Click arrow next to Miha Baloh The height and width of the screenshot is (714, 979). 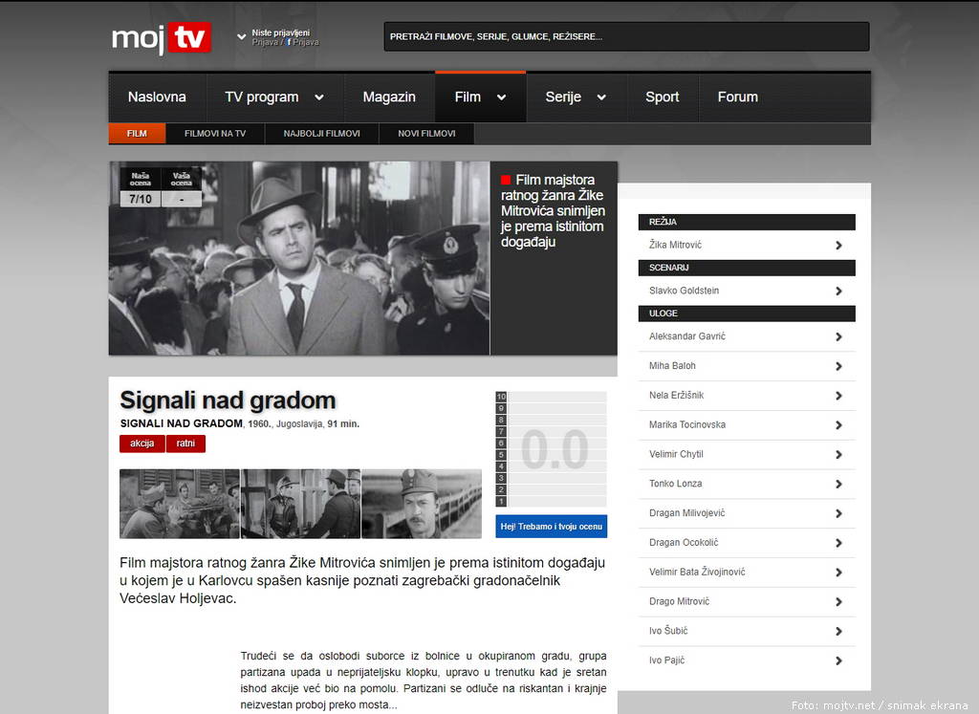click(838, 366)
